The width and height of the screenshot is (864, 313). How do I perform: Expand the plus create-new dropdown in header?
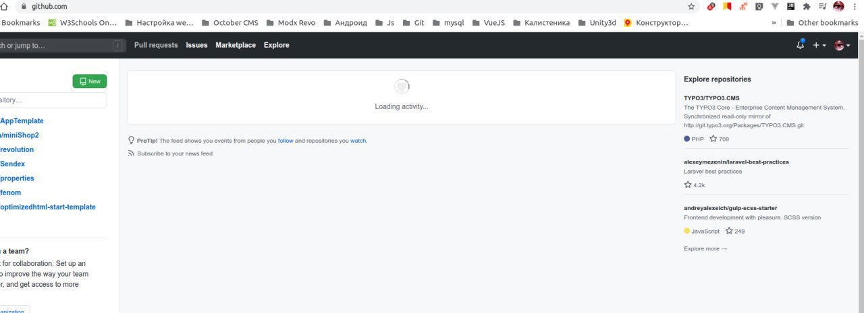coord(819,45)
